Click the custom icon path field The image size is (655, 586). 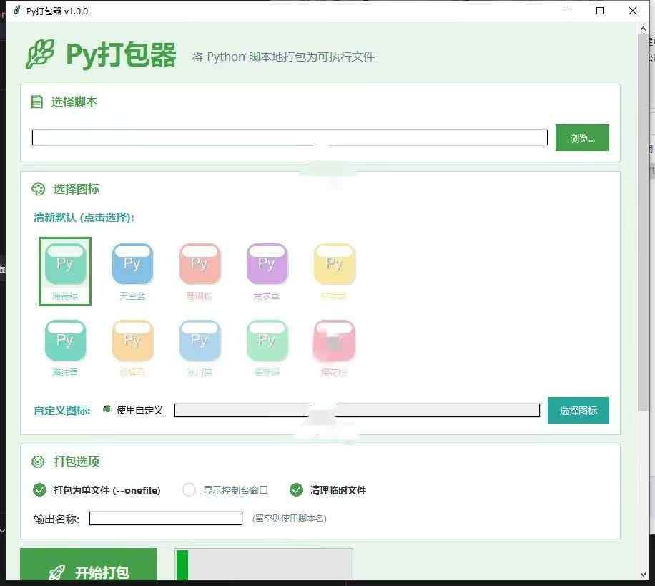(357, 410)
